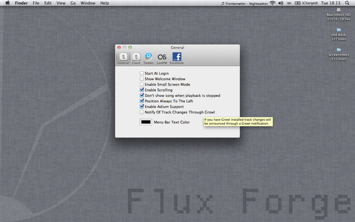This screenshot has height=222, width=355.
Task: Click the green zoom window button
Action: pos(130,48)
